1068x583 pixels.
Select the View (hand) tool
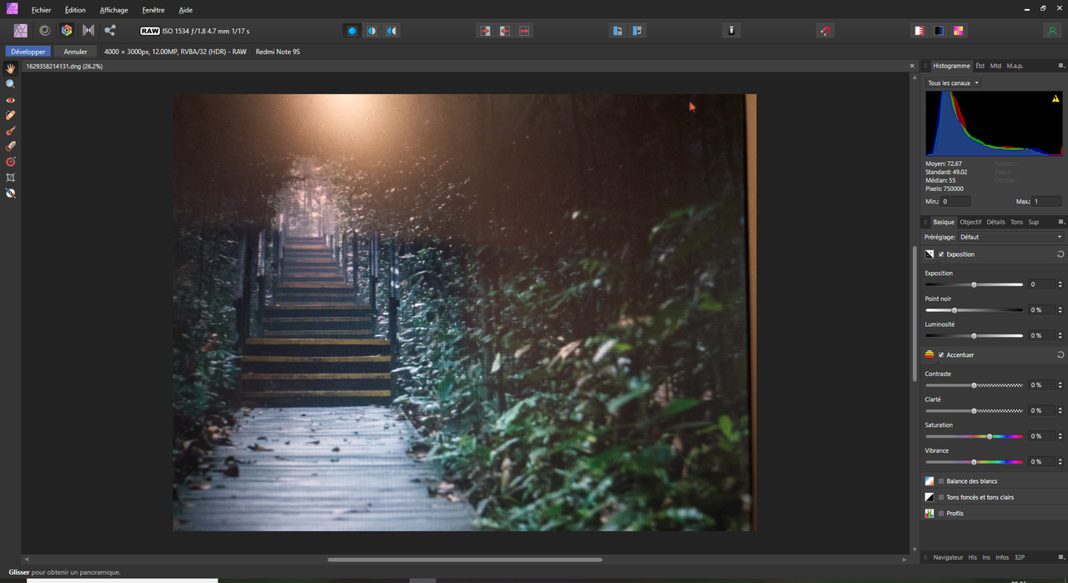[x=11, y=68]
